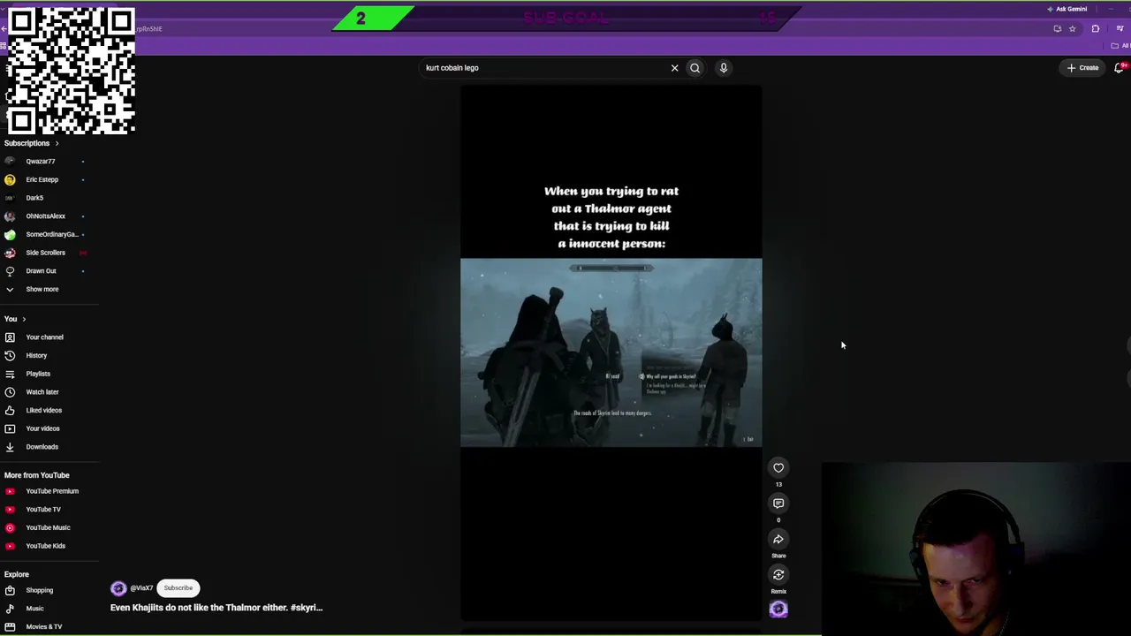The image size is (1131, 636).
Task: Go to the Eric Estepp channel
Action: pos(44,180)
